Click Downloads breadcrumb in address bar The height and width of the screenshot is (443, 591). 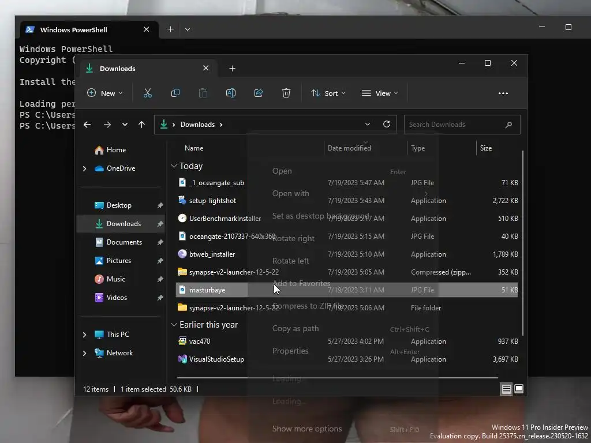(197, 125)
